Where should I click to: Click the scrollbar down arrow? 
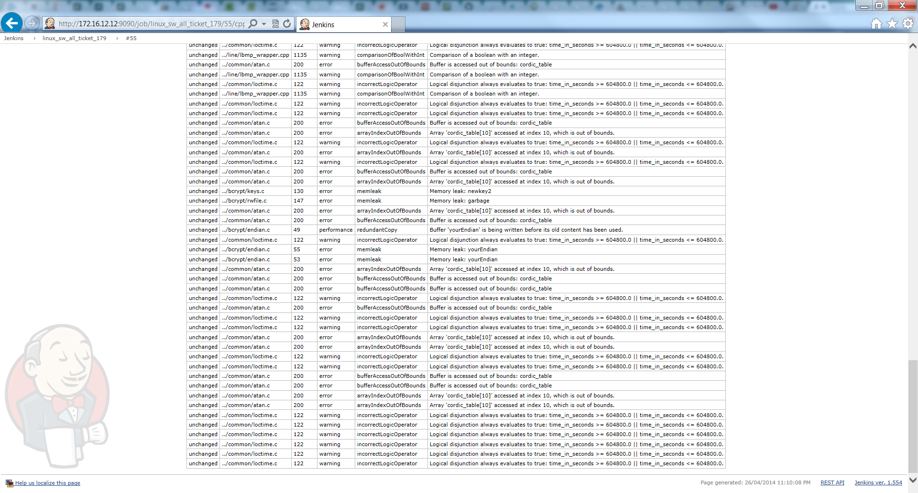(x=912, y=480)
